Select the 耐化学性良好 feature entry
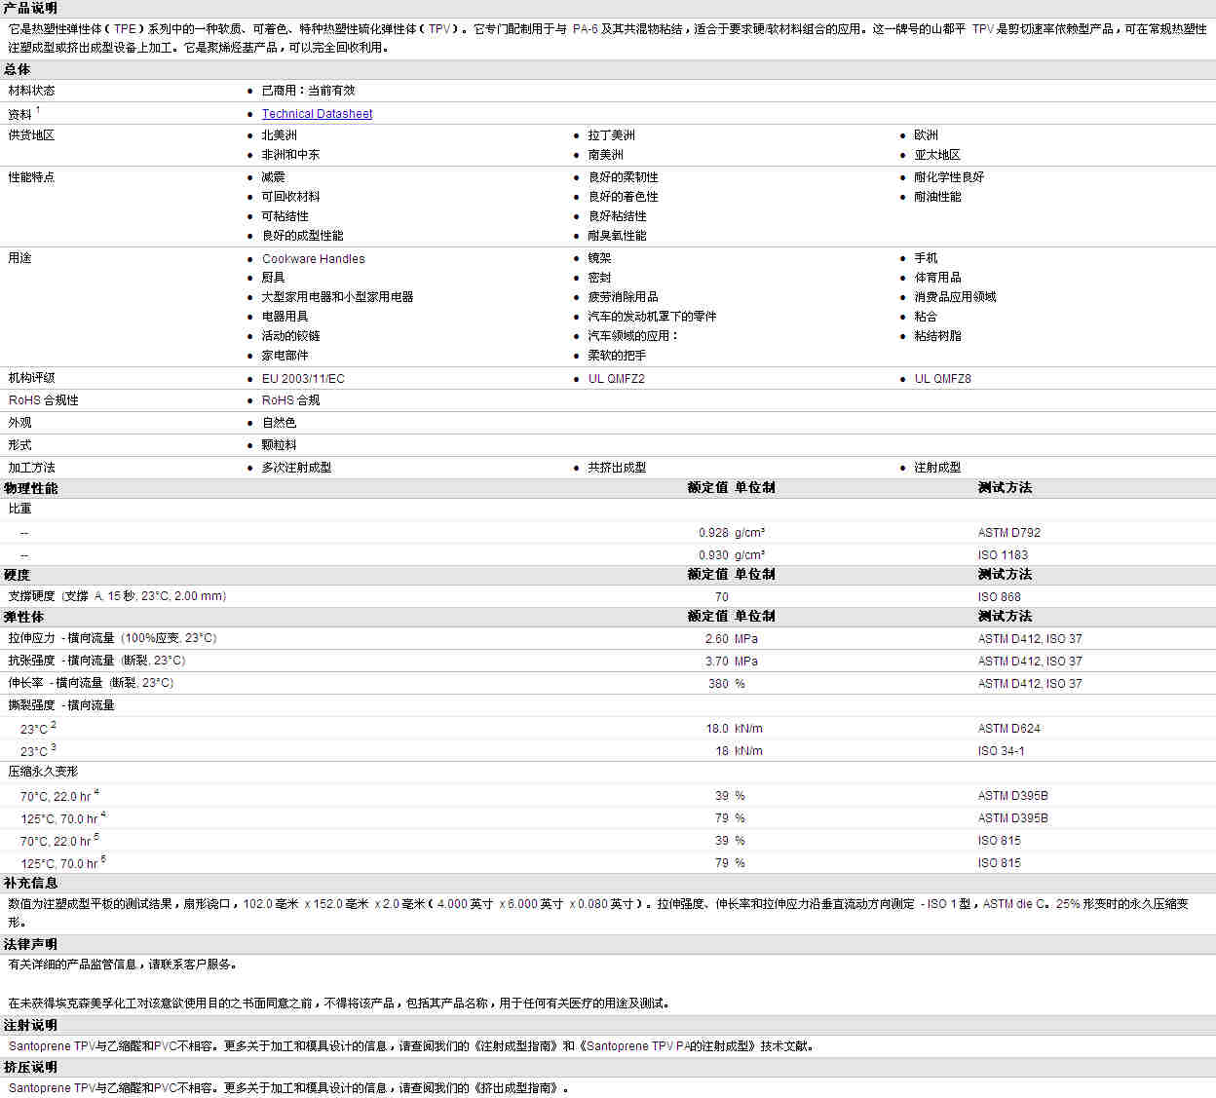Image resolution: width=1216 pixels, height=1098 pixels. pyautogui.click(x=950, y=177)
